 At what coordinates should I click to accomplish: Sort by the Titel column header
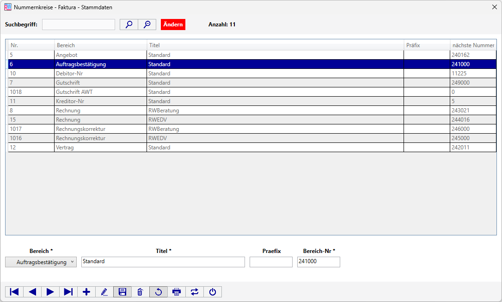(x=275, y=45)
